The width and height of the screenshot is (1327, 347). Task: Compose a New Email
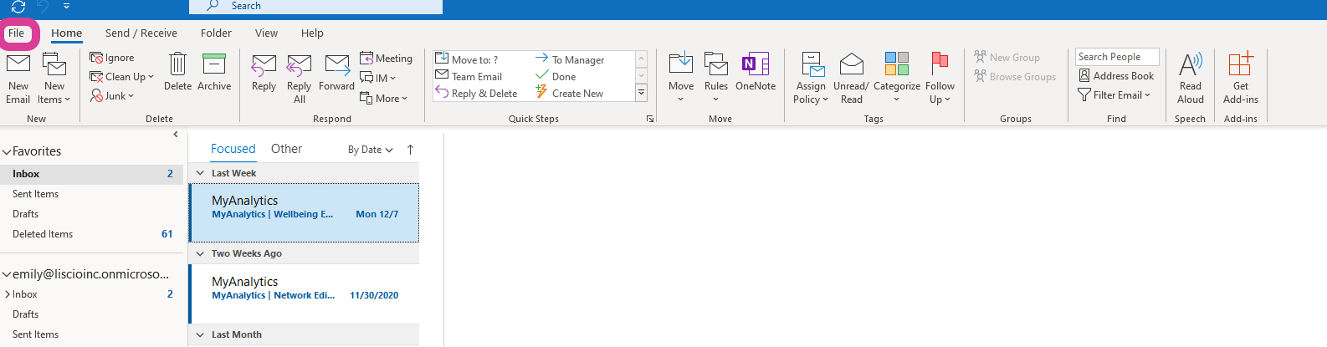pyautogui.click(x=18, y=79)
